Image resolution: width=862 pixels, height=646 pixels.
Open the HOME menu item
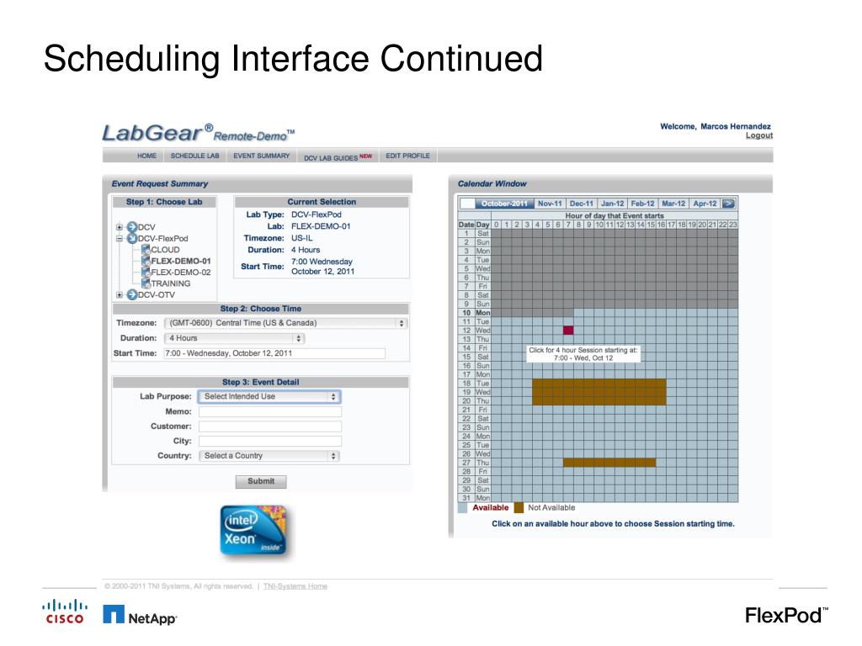[x=146, y=156]
